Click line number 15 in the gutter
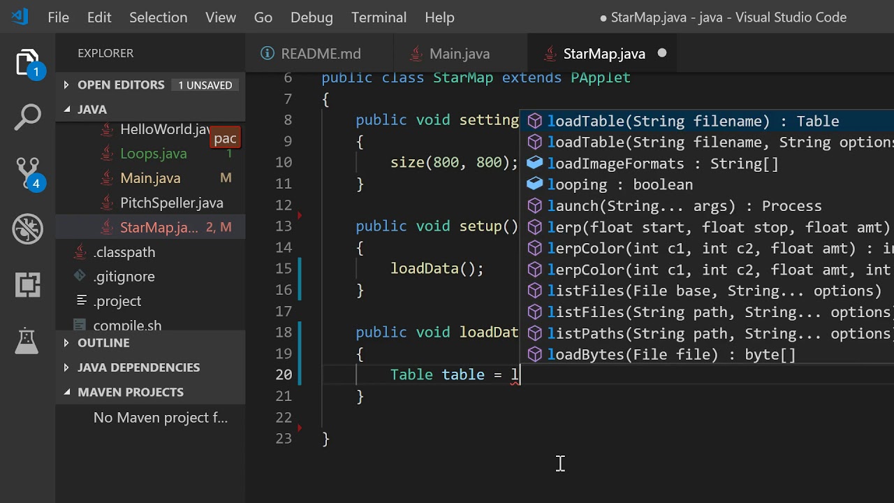The height and width of the screenshot is (503, 894). click(284, 268)
